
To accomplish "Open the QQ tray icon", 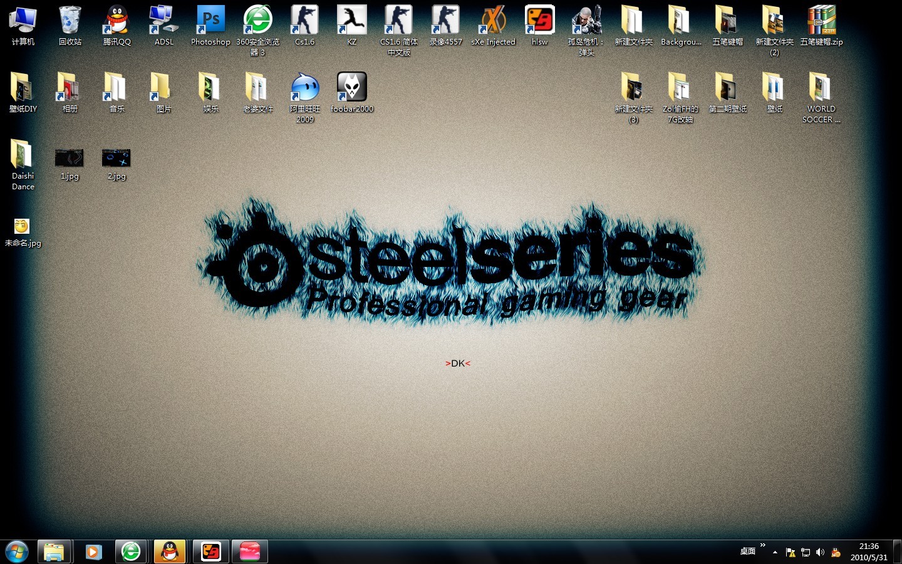I will pyautogui.click(x=836, y=552).
